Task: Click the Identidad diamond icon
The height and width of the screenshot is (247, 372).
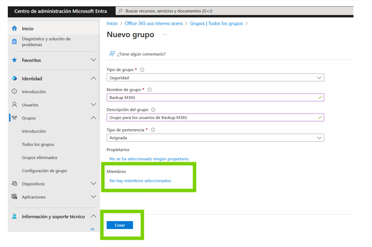Action: (x=14, y=78)
